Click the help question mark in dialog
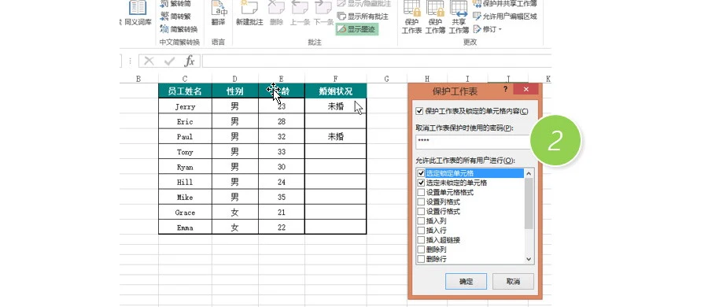Viewport: 708px width, 307px height. (505, 89)
